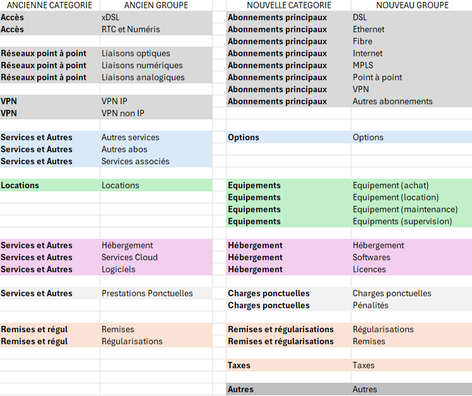The image size is (472, 396).
Task: Click the Autres services cell
Action: coord(131,137)
